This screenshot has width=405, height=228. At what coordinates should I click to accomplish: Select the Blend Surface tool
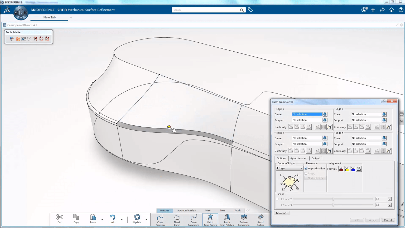261,220
